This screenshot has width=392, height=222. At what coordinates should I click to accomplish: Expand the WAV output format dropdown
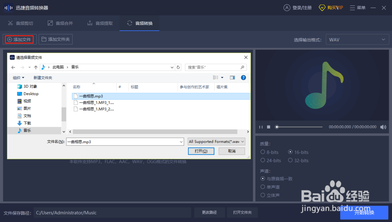point(357,40)
